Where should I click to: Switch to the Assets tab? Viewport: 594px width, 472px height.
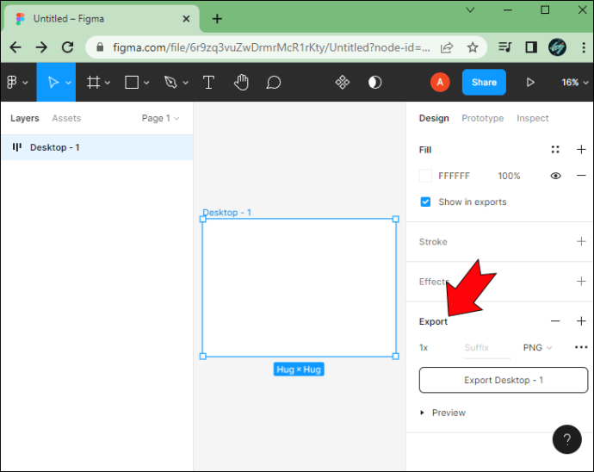[x=66, y=118]
